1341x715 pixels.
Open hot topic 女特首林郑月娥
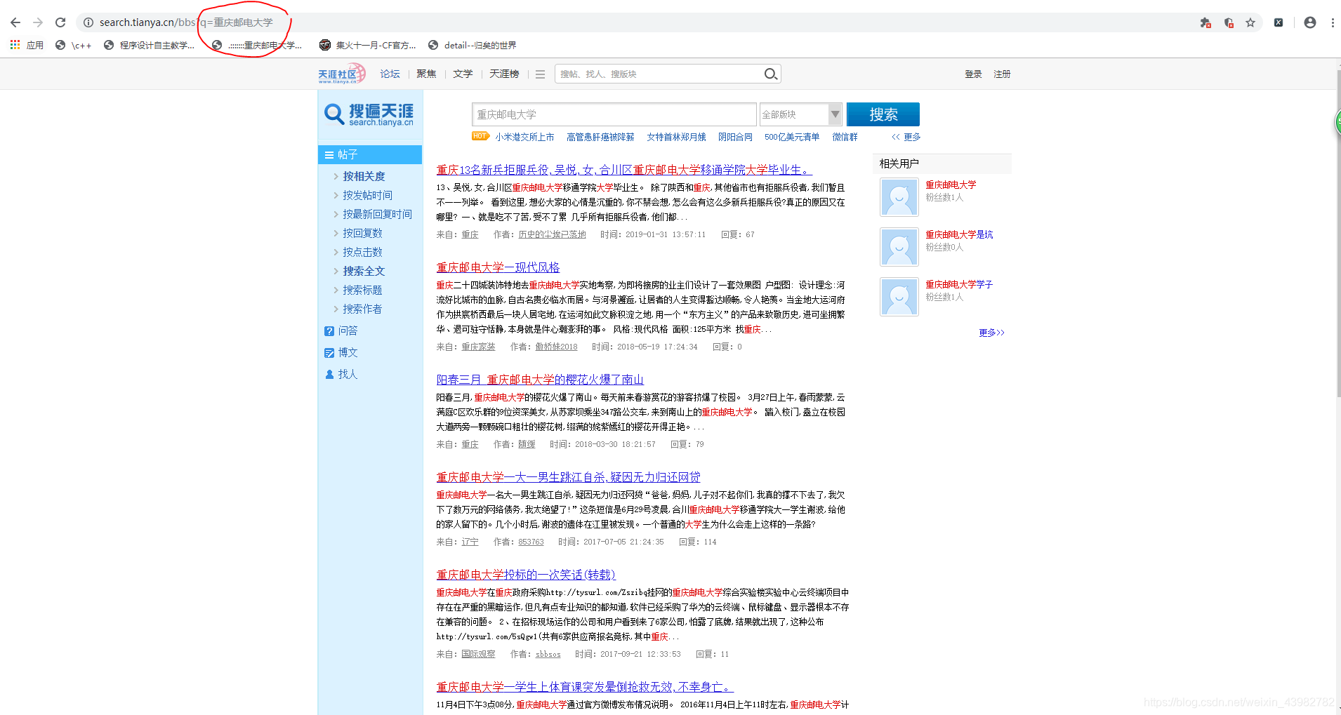[676, 137]
